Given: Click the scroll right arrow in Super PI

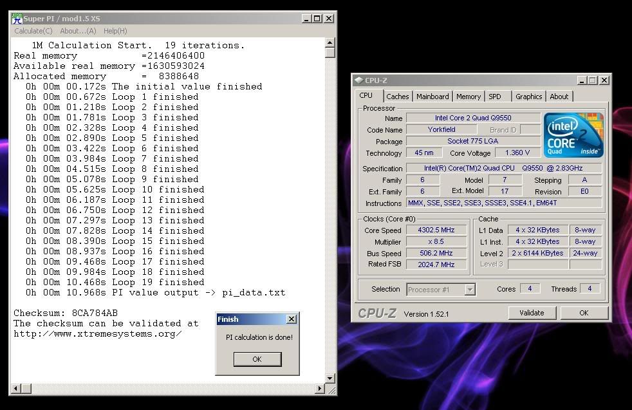Looking at the screenshot, I should (320, 389).
